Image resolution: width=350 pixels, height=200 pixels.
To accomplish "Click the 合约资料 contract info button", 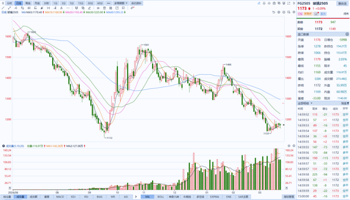I will (137, 4).
